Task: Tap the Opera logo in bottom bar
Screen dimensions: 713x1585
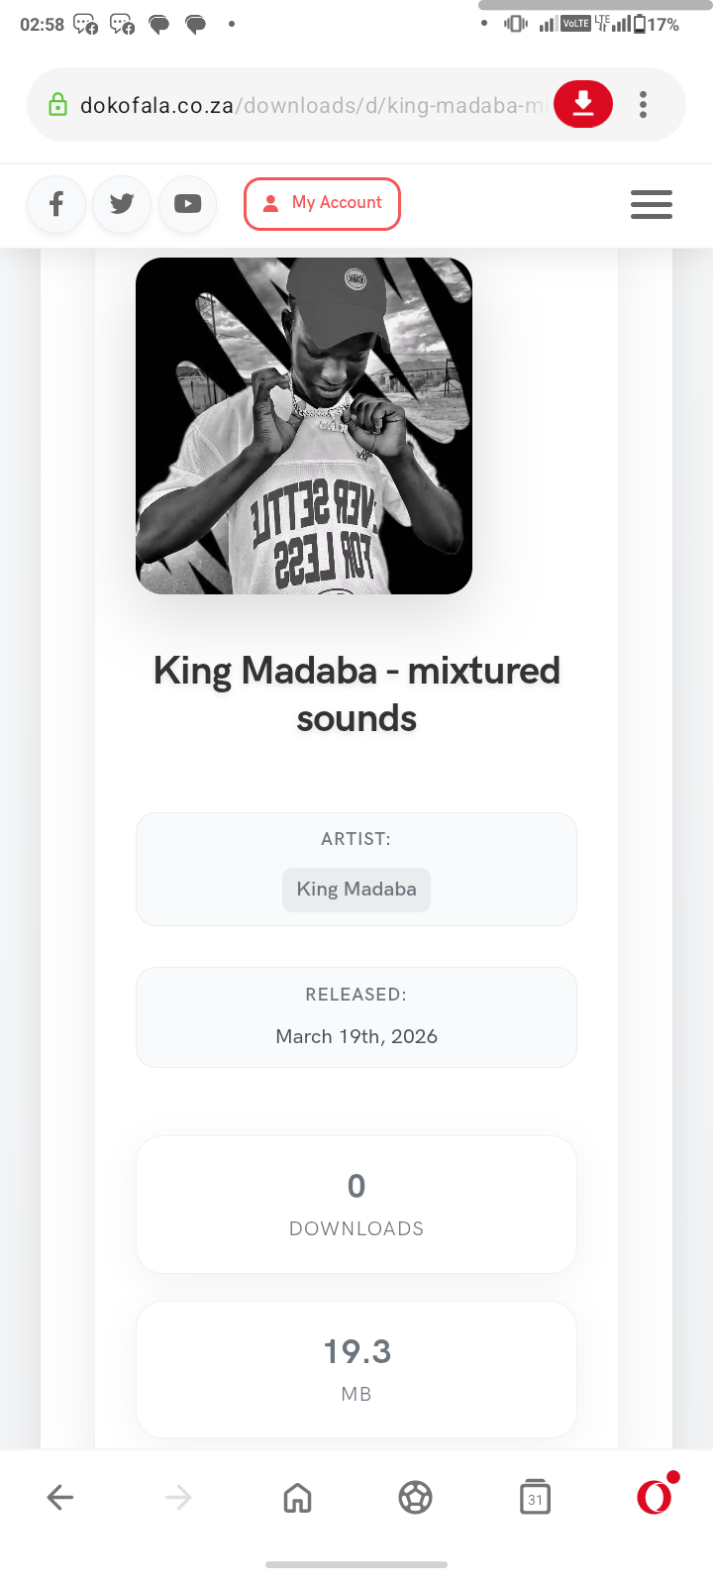Action: click(655, 1497)
